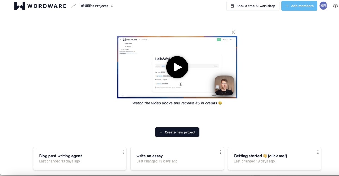Screen dimensions: 339x176
Task: Open the Blog post writing agent project
Action: pyautogui.click(x=80, y=158)
